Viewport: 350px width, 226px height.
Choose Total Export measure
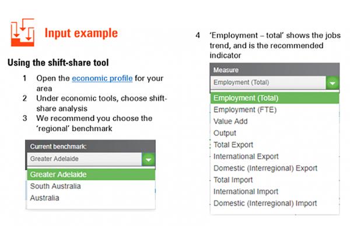(x=233, y=145)
